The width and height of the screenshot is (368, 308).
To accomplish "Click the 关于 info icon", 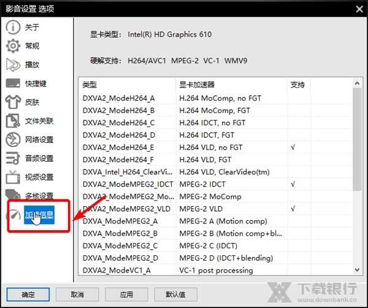I will pyautogui.click(x=13, y=27).
